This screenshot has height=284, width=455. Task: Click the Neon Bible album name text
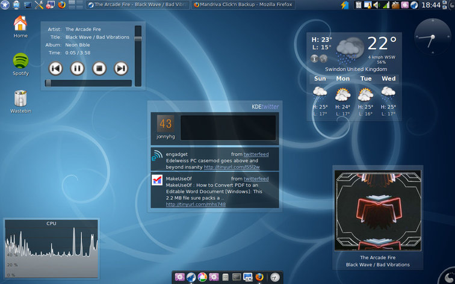click(78, 45)
